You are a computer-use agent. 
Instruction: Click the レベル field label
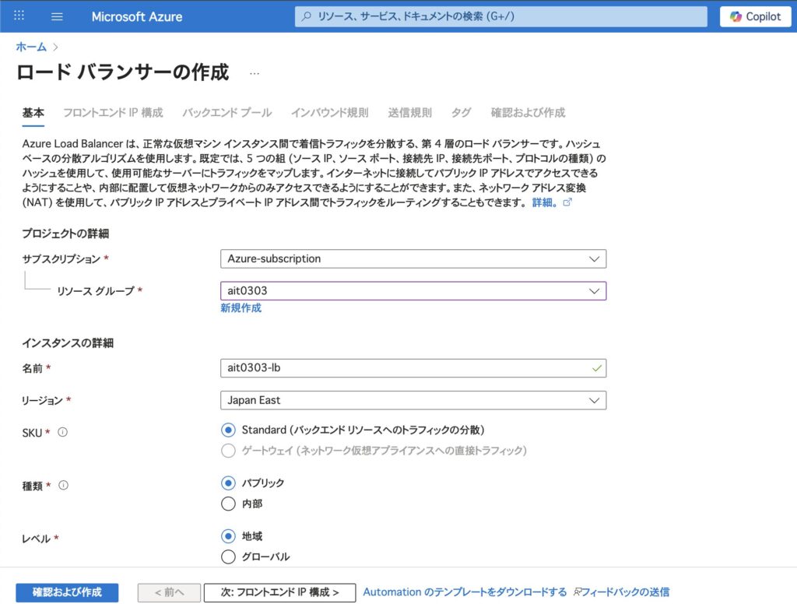point(36,539)
